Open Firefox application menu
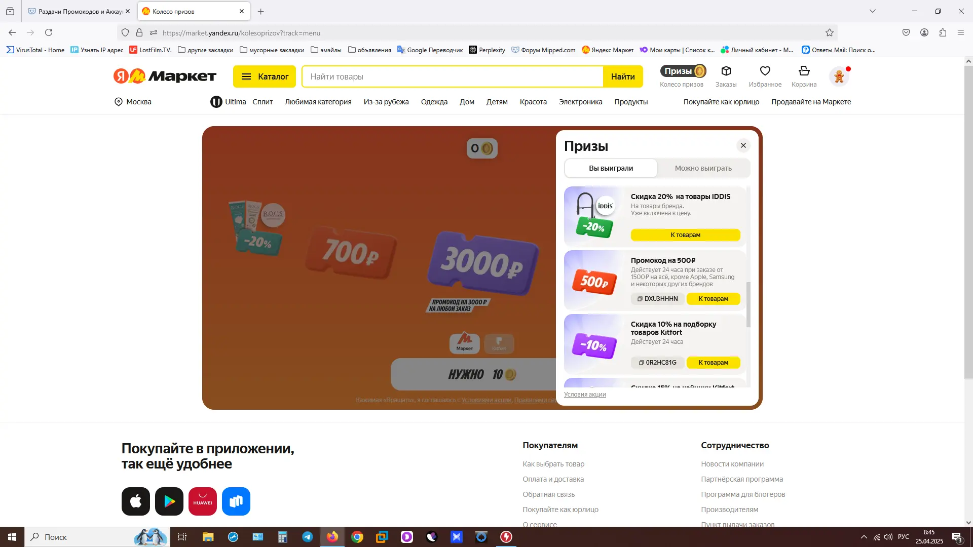The image size is (973, 547). (x=961, y=32)
